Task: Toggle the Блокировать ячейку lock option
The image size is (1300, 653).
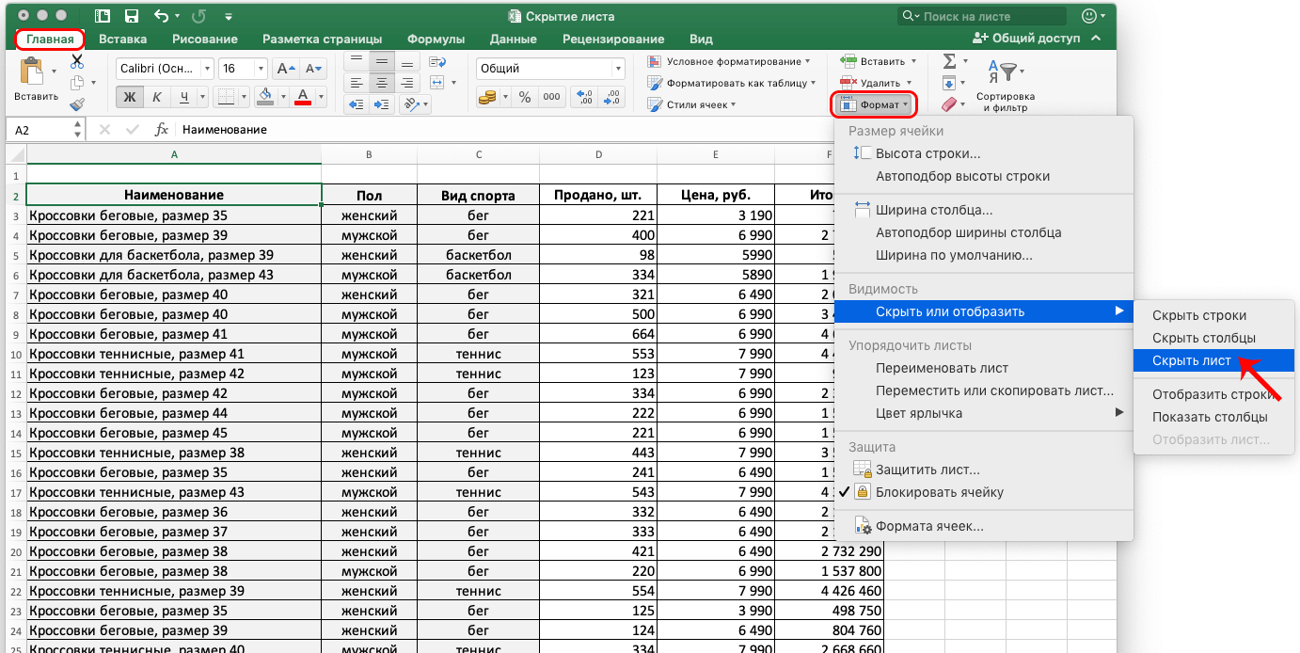Action: click(x=939, y=492)
